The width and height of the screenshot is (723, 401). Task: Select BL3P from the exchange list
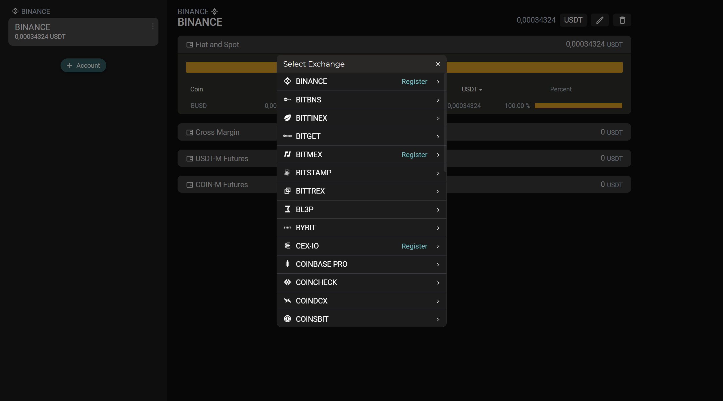click(362, 209)
